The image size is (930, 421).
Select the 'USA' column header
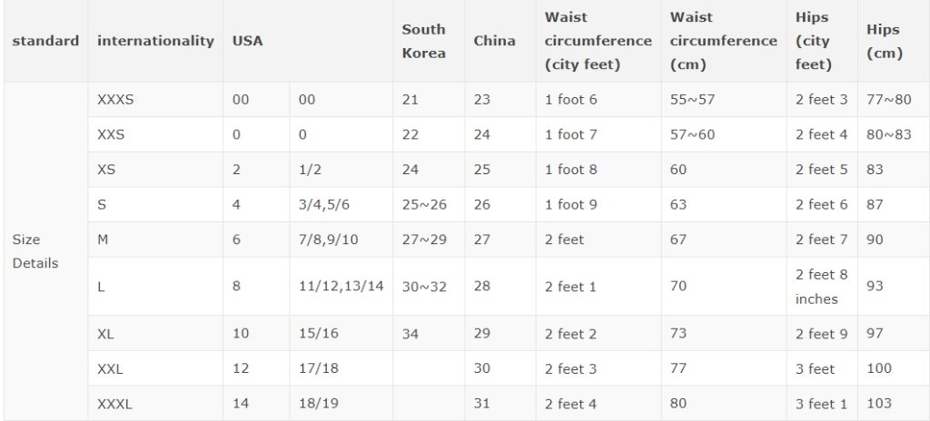(308, 41)
